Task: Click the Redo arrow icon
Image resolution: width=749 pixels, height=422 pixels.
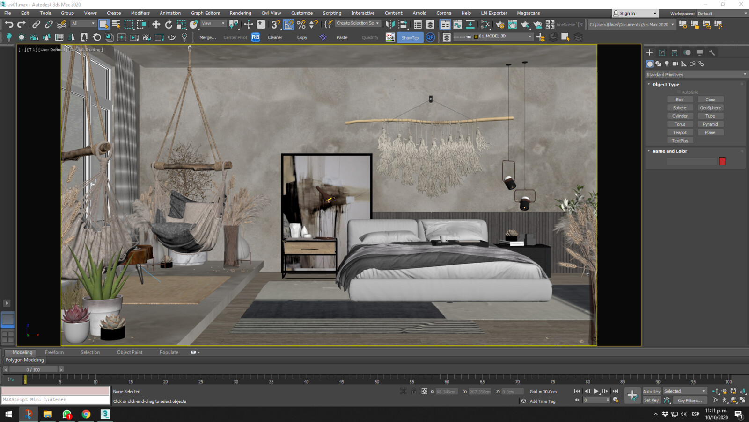Action: point(22,24)
